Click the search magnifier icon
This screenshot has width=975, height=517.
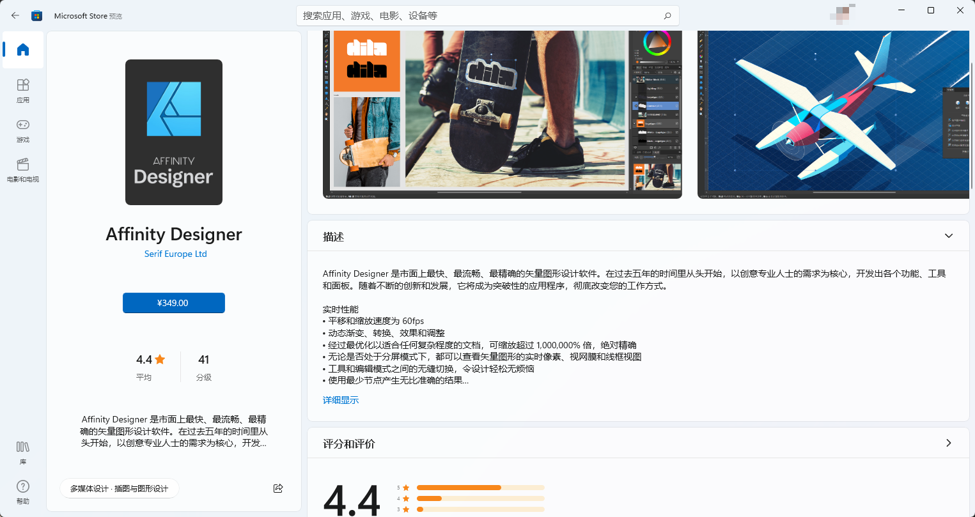click(x=667, y=15)
